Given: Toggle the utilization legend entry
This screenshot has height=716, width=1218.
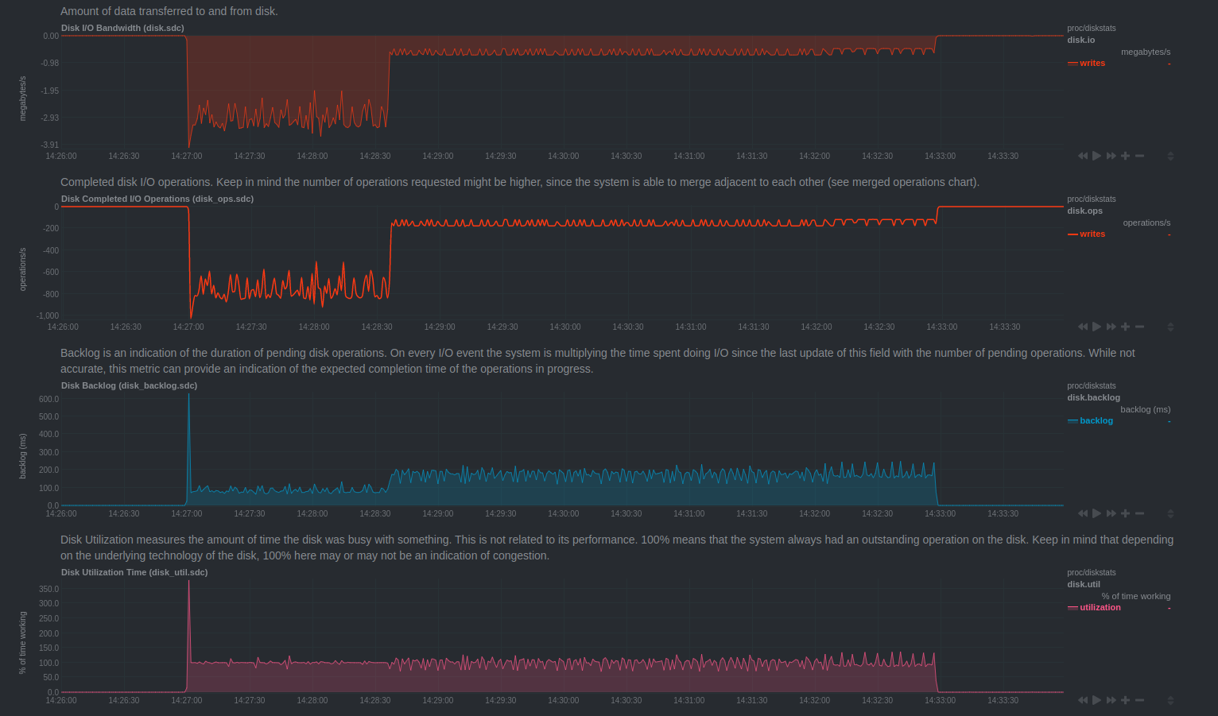Looking at the screenshot, I should (x=1100, y=607).
